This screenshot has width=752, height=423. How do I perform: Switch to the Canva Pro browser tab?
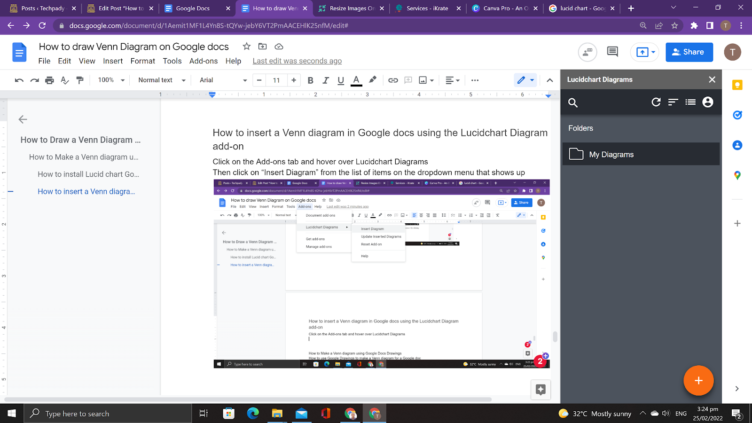[505, 8]
